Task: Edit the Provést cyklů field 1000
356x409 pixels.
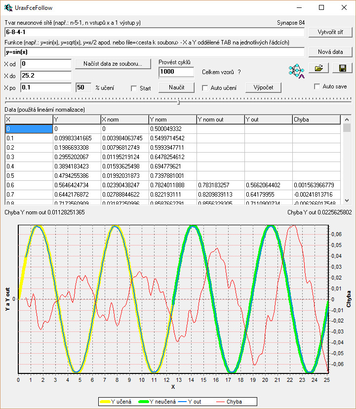Action: 176,72
